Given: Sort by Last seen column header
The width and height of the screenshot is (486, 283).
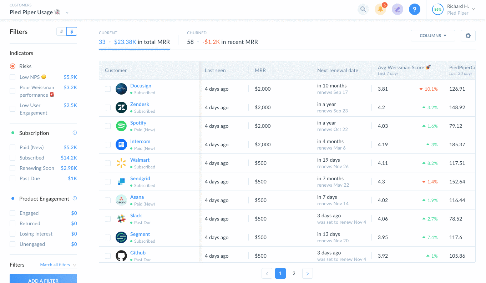Looking at the screenshot, I should click(x=215, y=70).
